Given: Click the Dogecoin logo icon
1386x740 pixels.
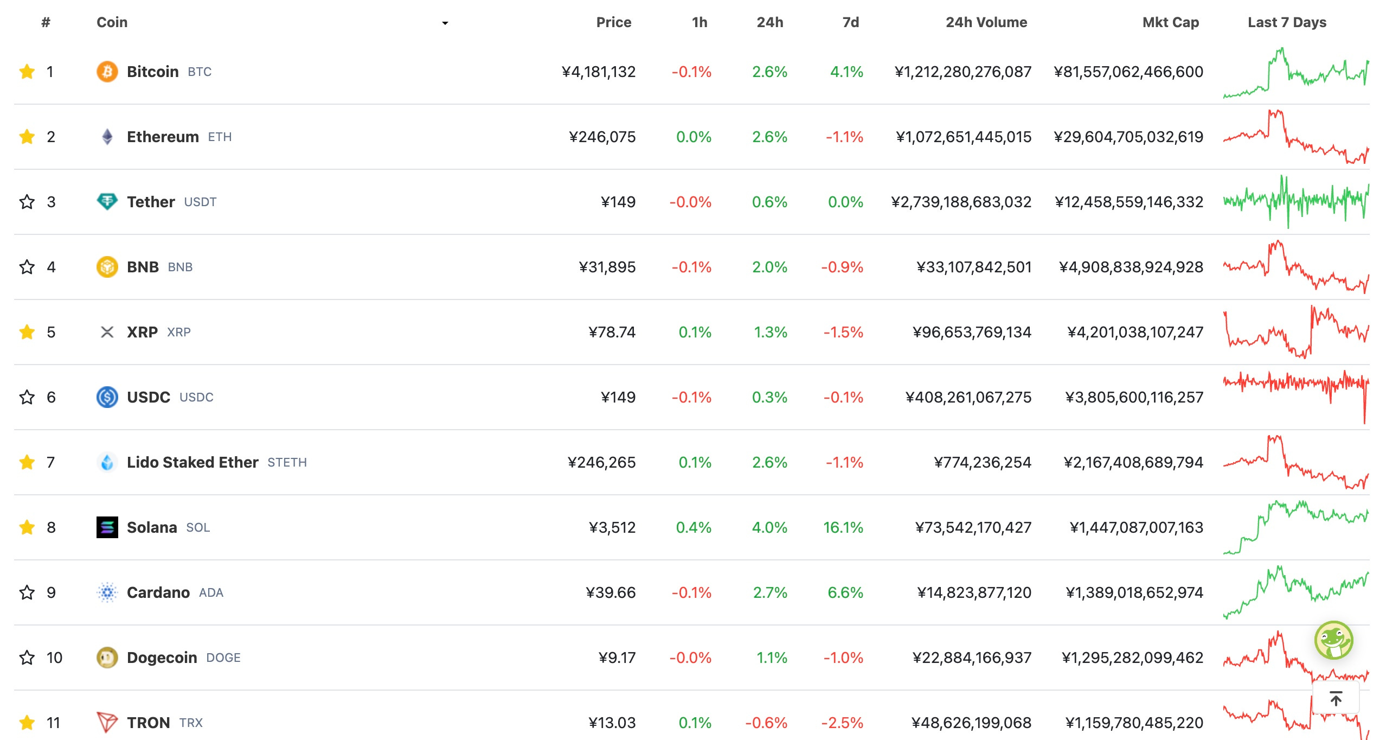Looking at the screenshot, I should (107, 658).
